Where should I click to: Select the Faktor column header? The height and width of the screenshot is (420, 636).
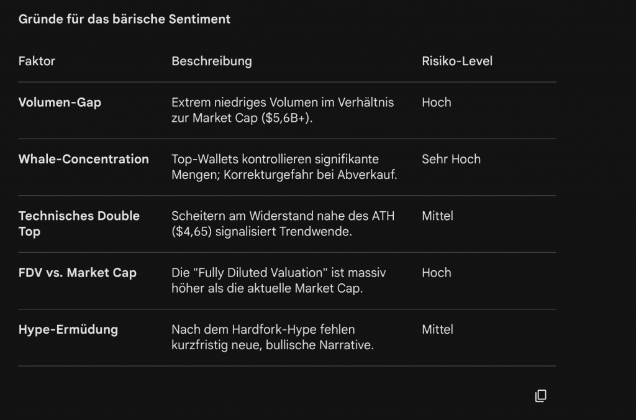click(x=37, y=62)
